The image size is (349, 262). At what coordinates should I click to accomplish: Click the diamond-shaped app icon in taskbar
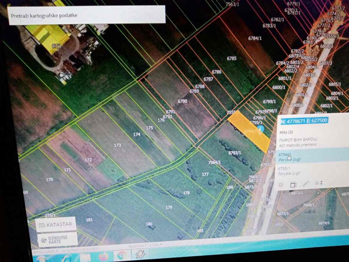(140, 254)
